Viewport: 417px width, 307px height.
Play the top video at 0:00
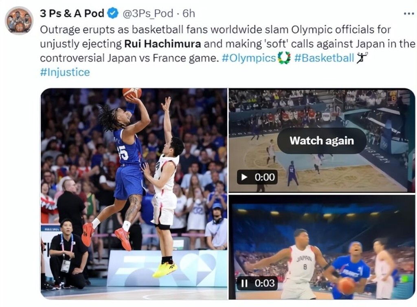[x=244, y=177]
